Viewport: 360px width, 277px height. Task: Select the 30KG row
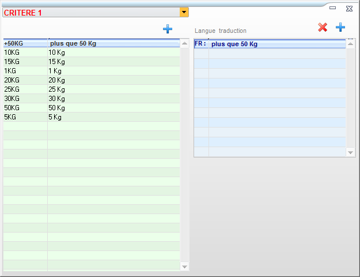[x=91, y=99]
